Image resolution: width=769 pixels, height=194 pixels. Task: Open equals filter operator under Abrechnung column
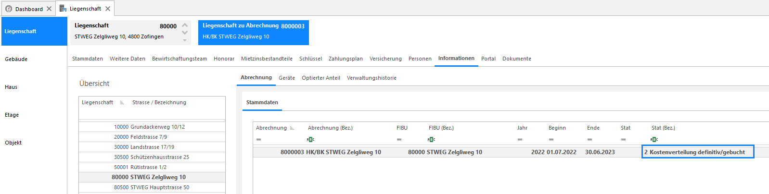(258, 140)
